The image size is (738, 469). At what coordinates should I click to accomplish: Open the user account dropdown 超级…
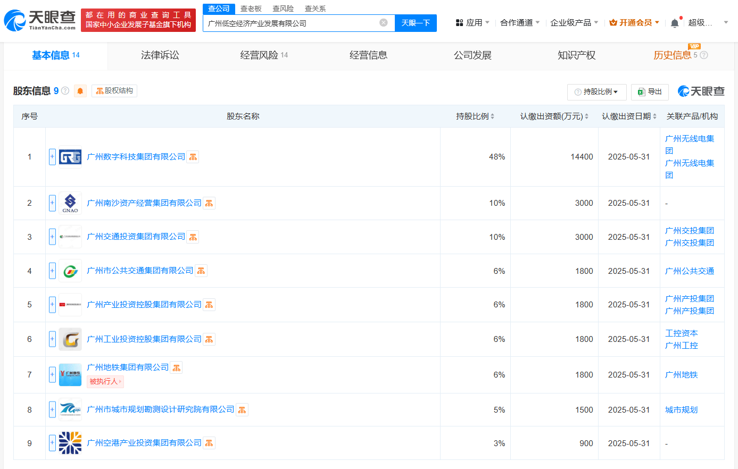[x=708, y=23]
